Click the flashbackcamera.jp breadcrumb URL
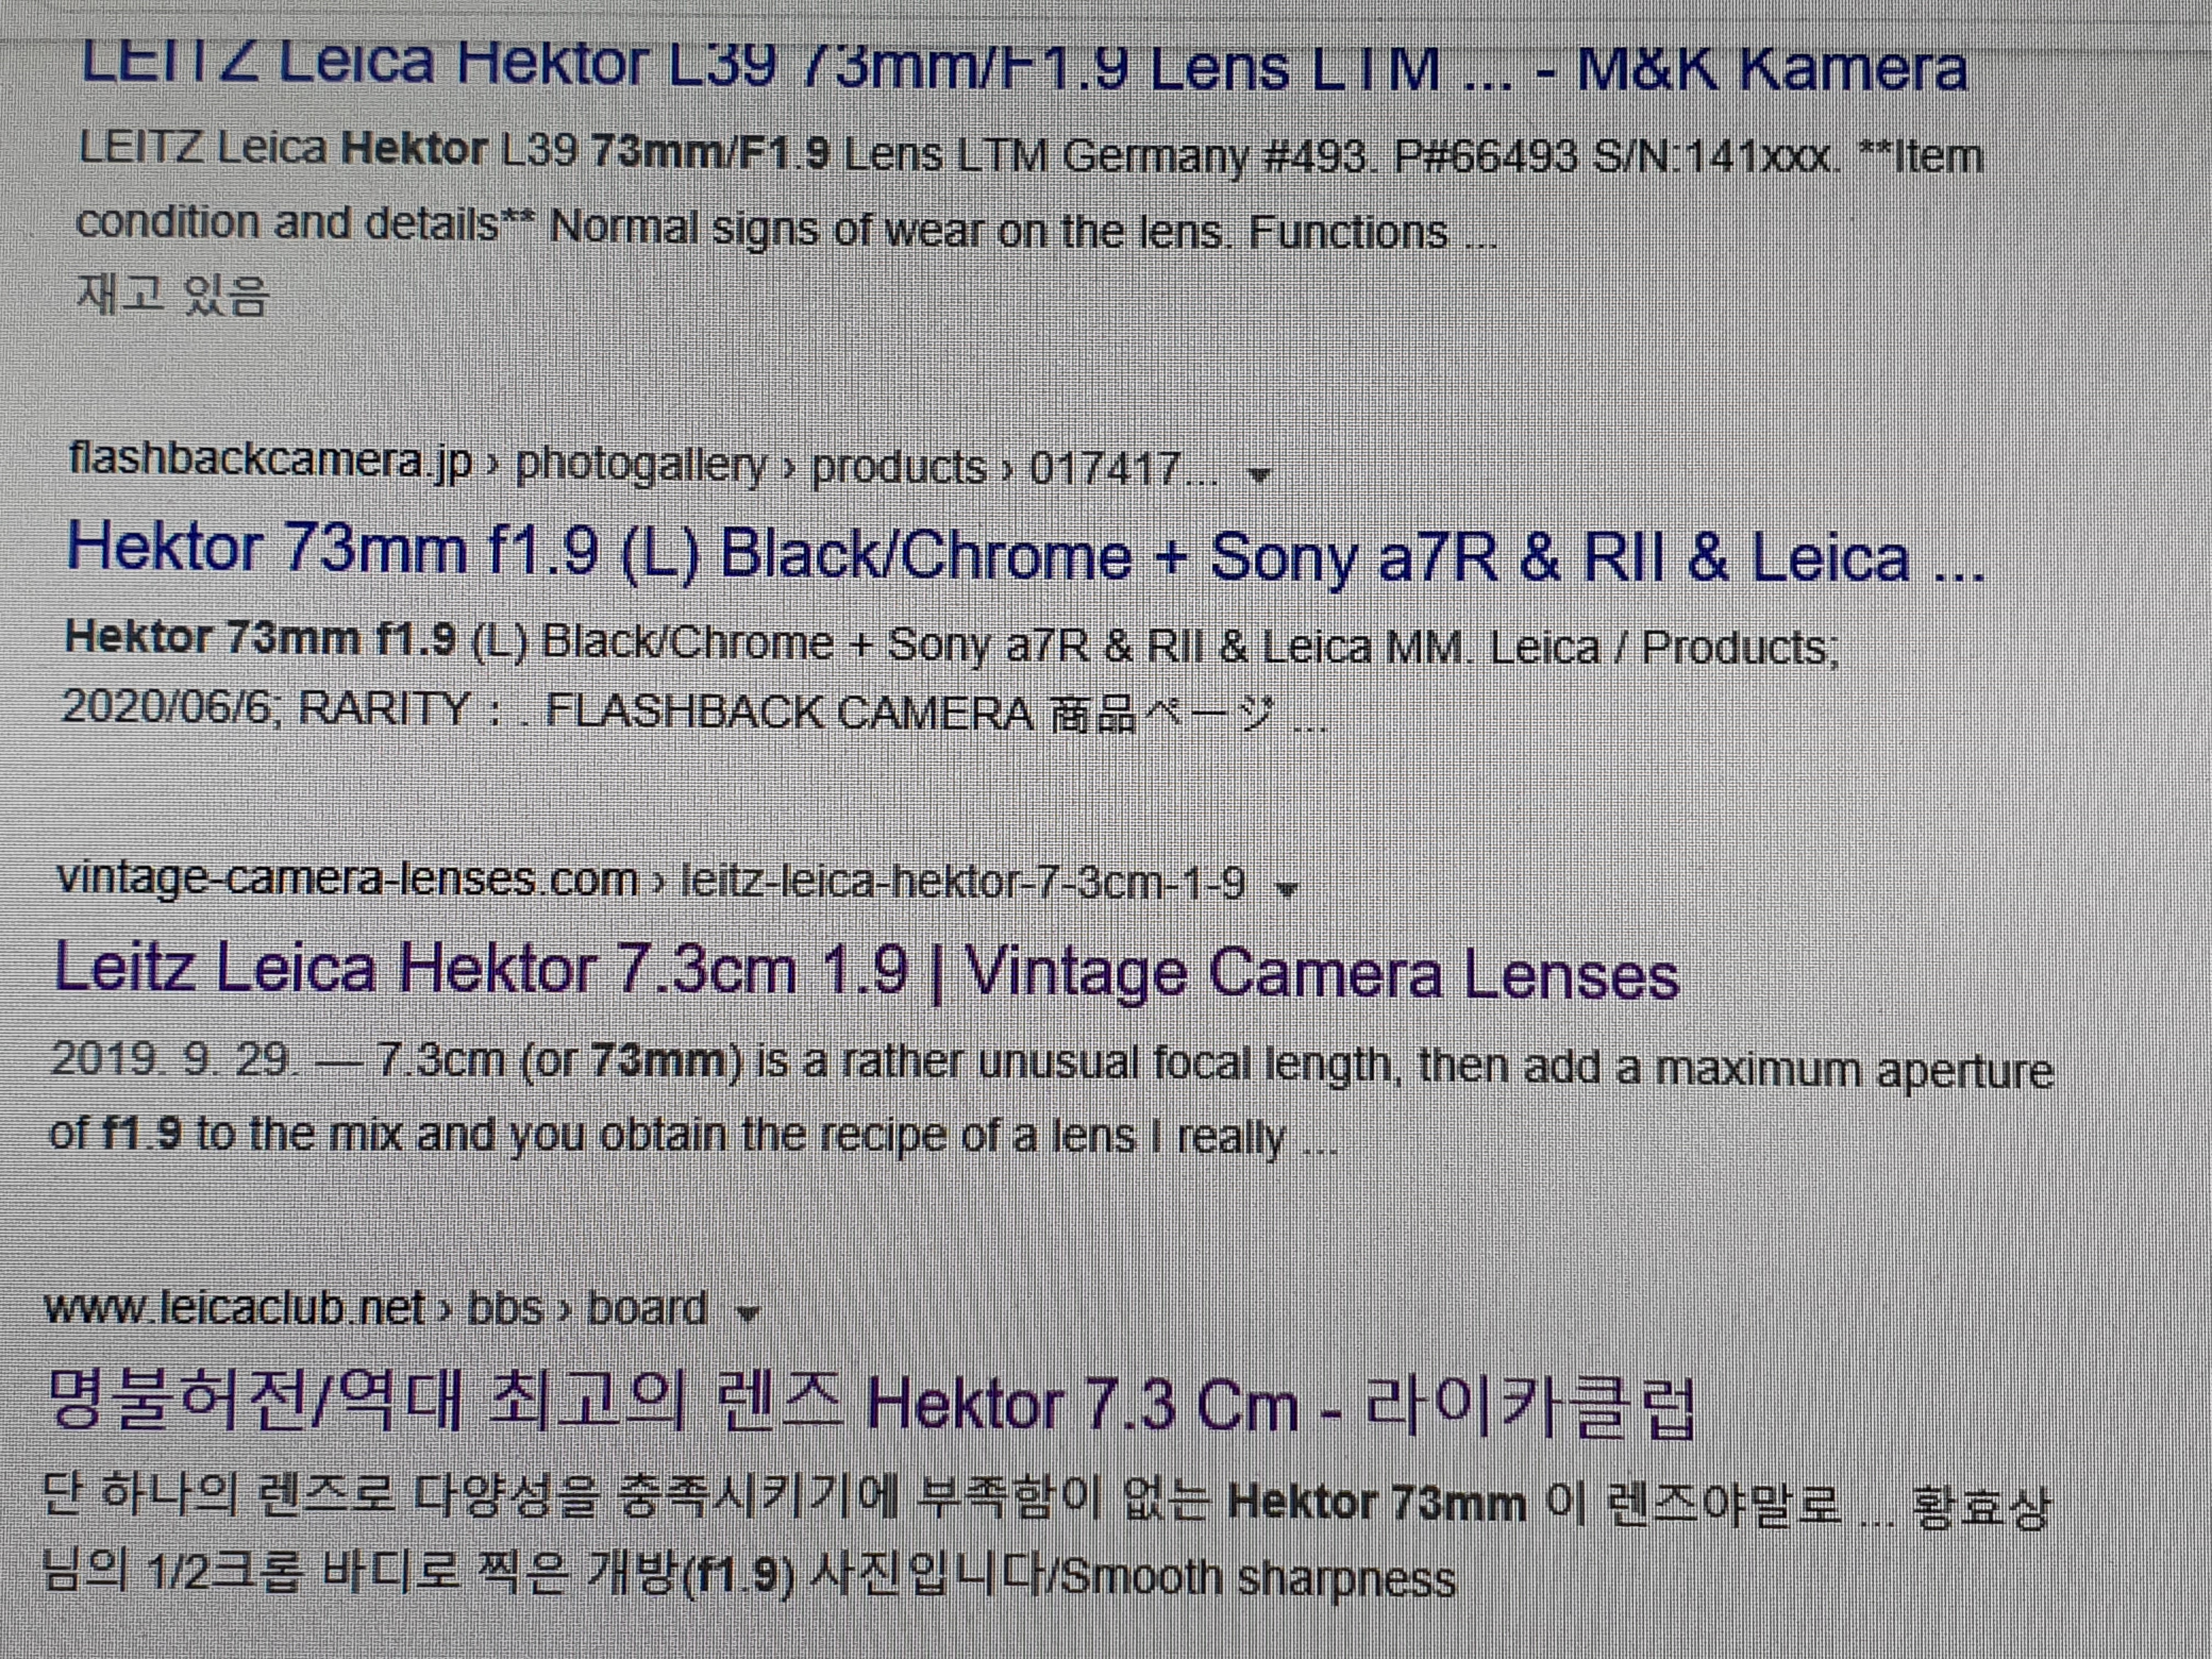The image size is (2212, 1659). (270, 462)
